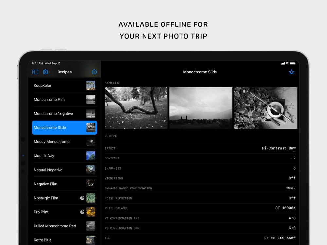Image resolution: width=327 pixels, height=245 pixels.
Task: Favorite Monochrome Slide with star icon
Action: pos(291,72)
